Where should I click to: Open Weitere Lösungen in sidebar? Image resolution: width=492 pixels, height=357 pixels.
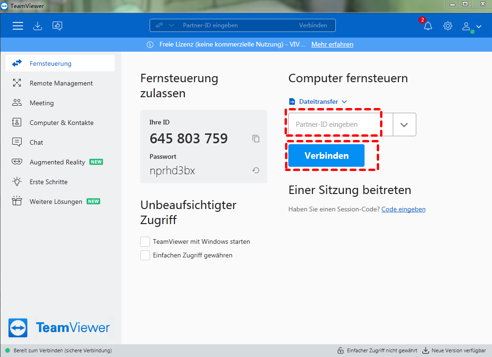pyautogui.click(x=60, y=202)
